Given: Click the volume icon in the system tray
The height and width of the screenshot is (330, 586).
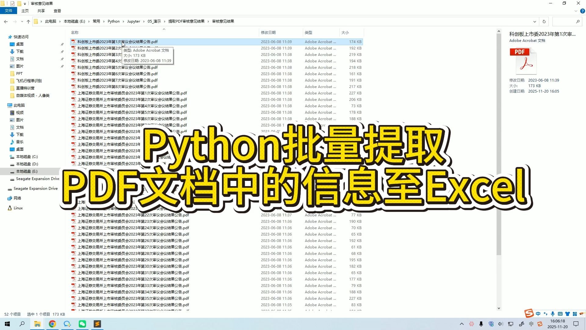Looking at the screenshot, I should point(500,324).
